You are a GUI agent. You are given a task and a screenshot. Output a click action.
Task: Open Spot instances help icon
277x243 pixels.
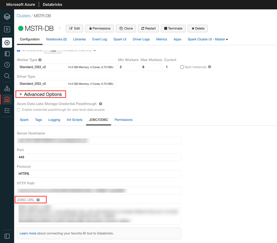coord(209,67)
